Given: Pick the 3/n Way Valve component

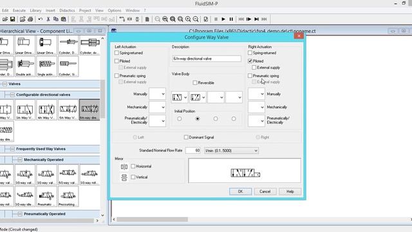Looking at the screenshot, I should [x=25, y=110].
